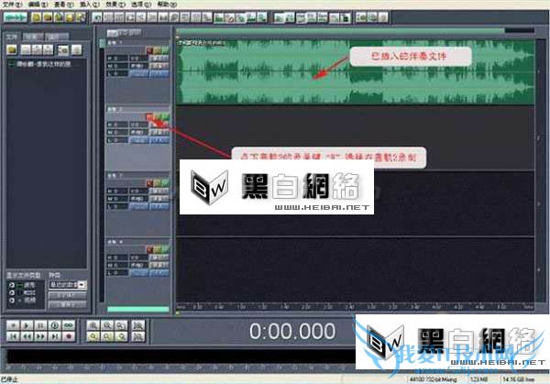
Task: Open the 选项 Options menu
Action: pyautogui.click(x=141, y=5)
